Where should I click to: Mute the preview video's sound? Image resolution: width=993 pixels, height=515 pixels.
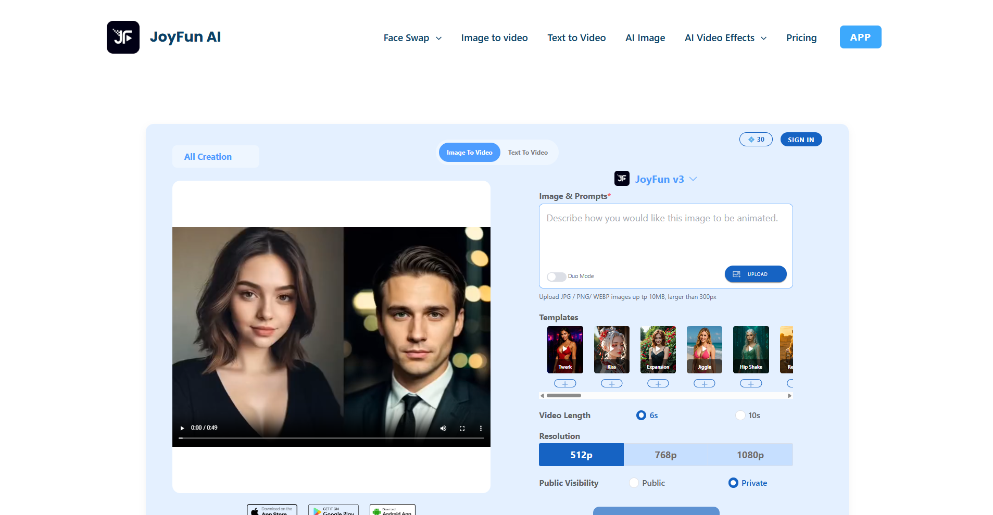[443, 428]
